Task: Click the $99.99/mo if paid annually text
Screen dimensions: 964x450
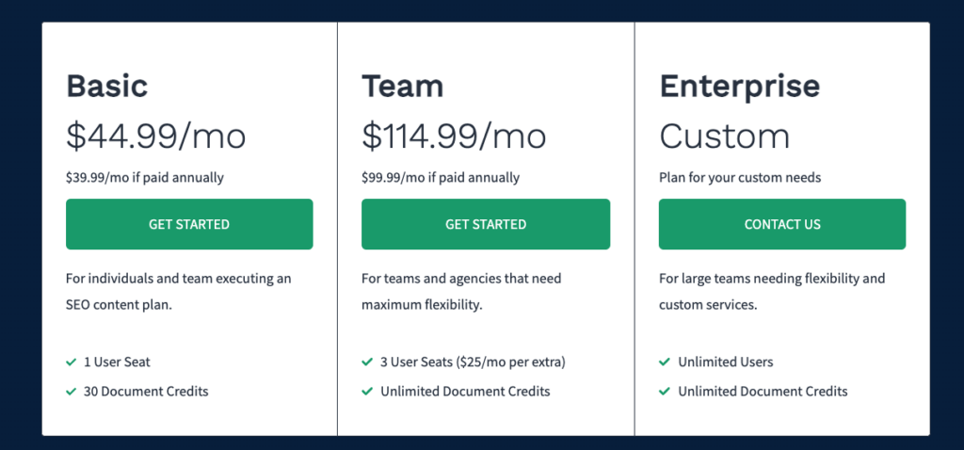Action: [x=441, y=178]
